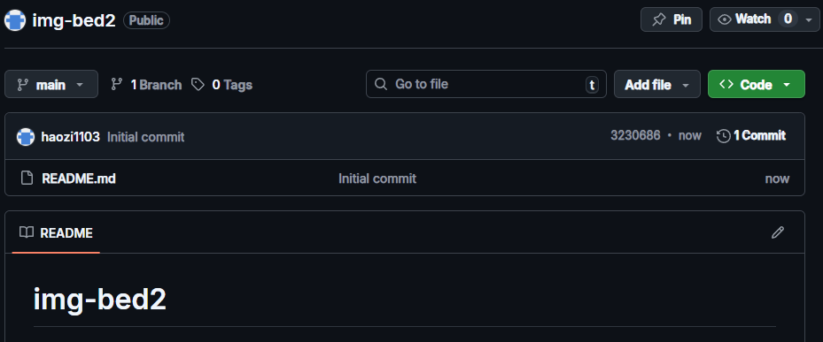
Task: Select the README tab
Action: point(56,232)
